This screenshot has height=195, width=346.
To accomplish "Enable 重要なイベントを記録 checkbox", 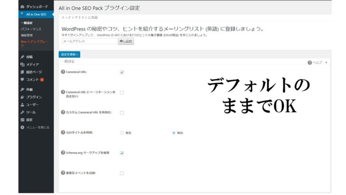I will click(x=122, y=173).
